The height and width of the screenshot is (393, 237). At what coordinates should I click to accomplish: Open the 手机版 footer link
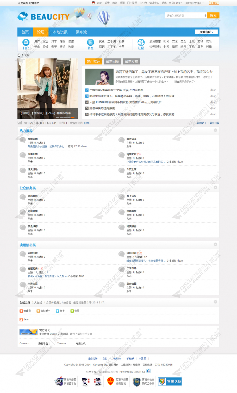click(130, 359)
